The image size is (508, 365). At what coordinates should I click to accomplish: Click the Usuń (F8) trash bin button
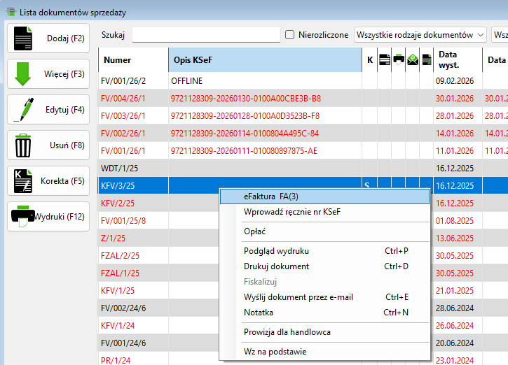tap(48, 145)
